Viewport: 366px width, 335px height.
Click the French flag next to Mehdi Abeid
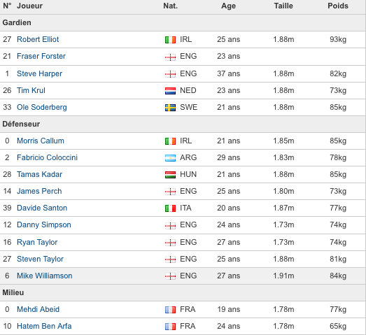tap(170, 310)
